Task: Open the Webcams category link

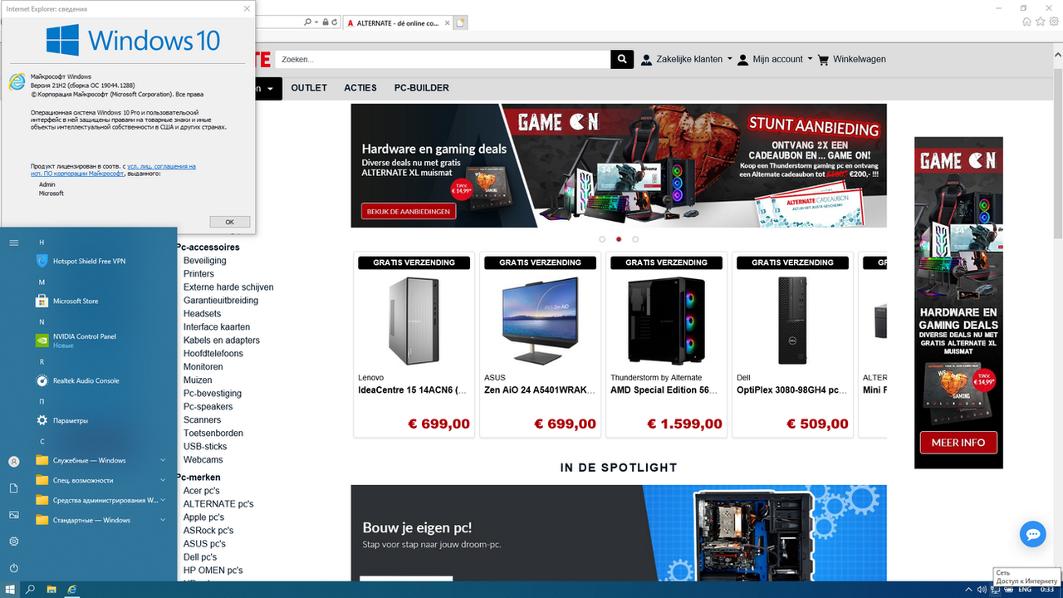Action: click(203, 460)
